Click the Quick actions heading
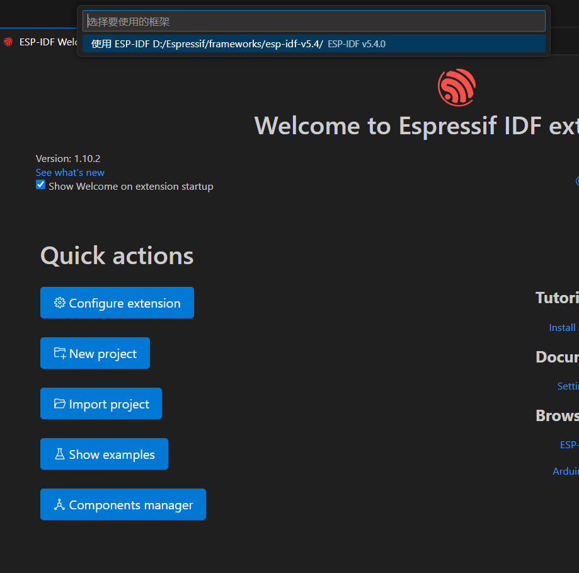 click(117, 256)
